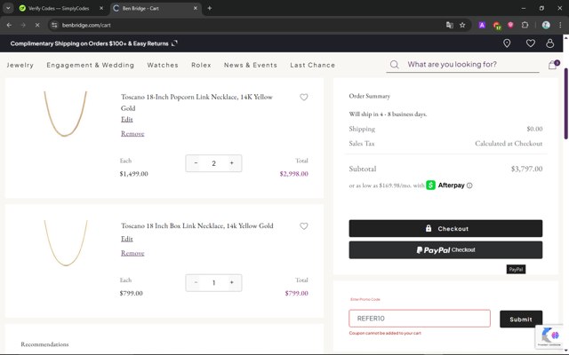The width and height of the screenshot is (569, 355).
Task: Click the Afterpay logo
Action: pos(445,185)
